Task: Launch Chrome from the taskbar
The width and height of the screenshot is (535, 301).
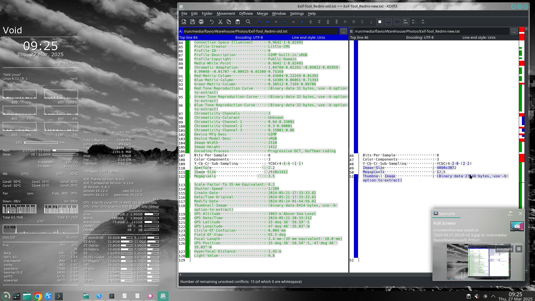Action: coord(38,296)
